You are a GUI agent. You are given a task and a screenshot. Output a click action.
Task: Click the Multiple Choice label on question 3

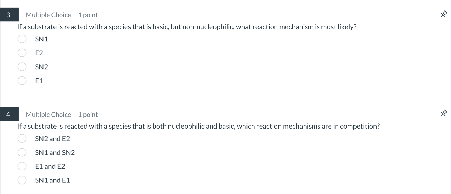[x=48, y=15]
